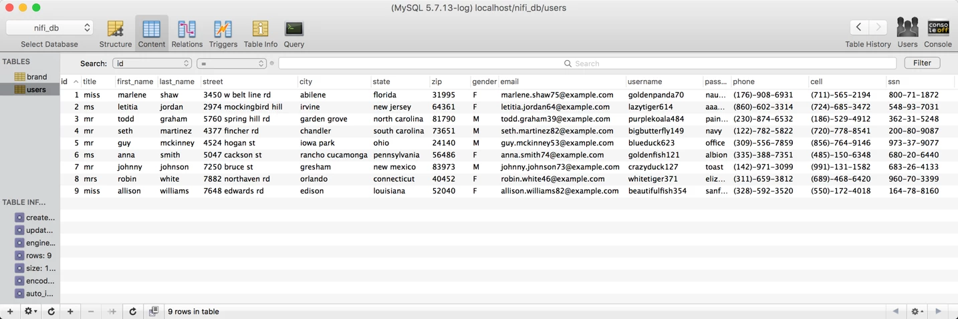958x319 pixels.
Task: Click the duplicate row button
Action: [112, 312]
